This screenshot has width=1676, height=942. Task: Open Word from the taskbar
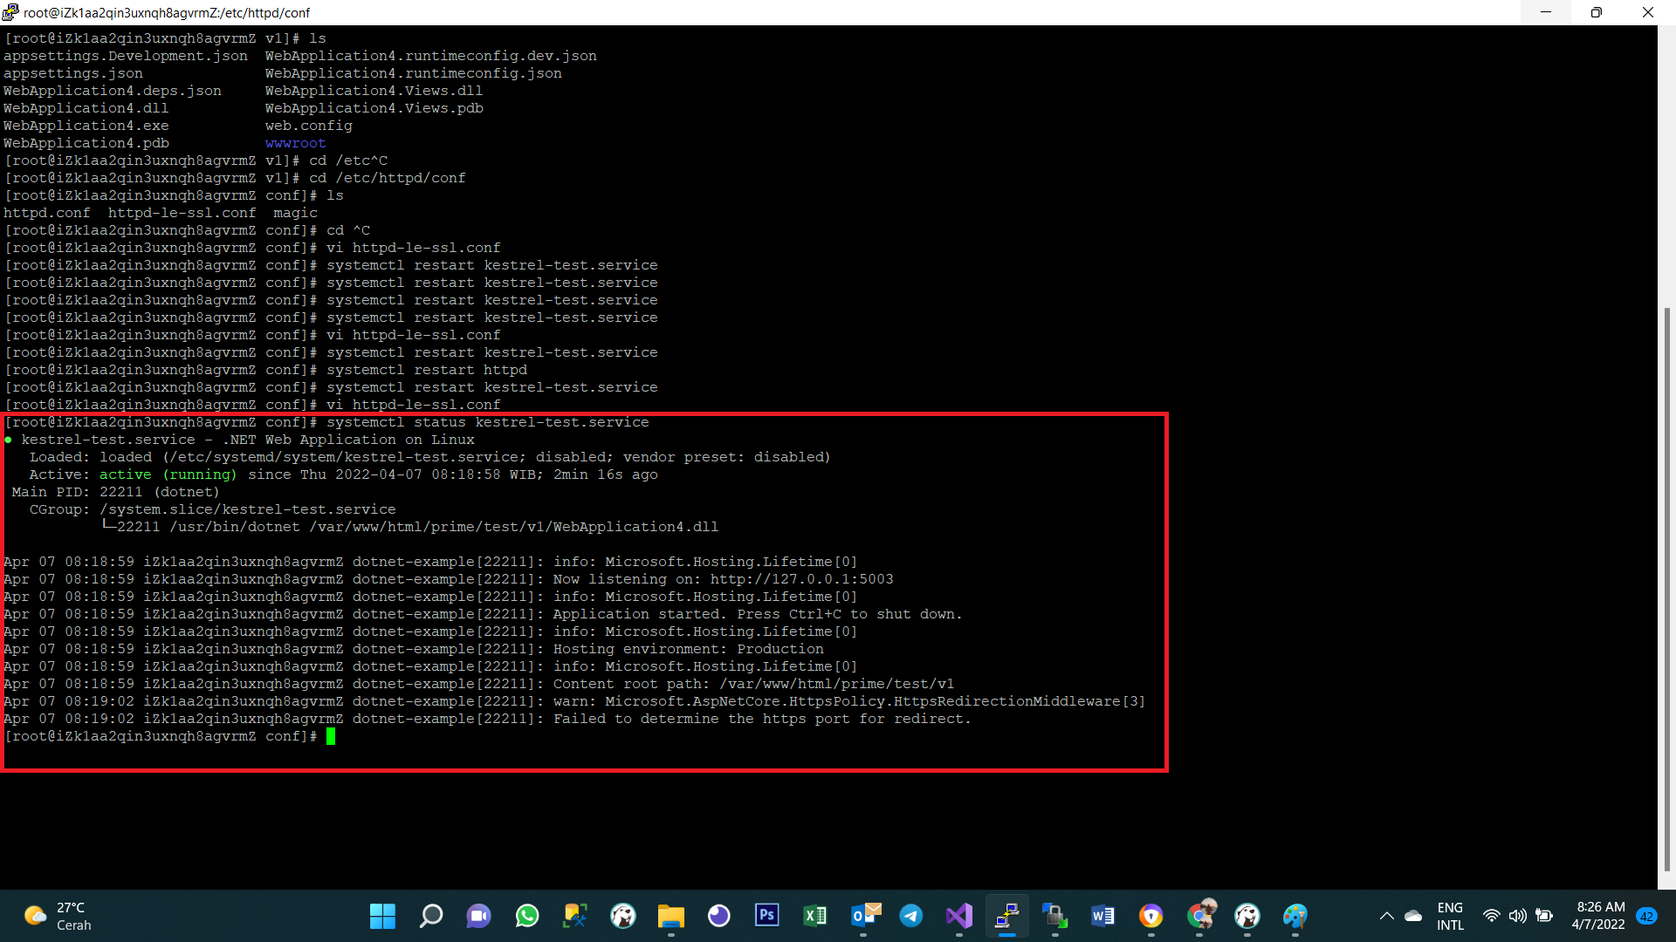point(1102,916)
